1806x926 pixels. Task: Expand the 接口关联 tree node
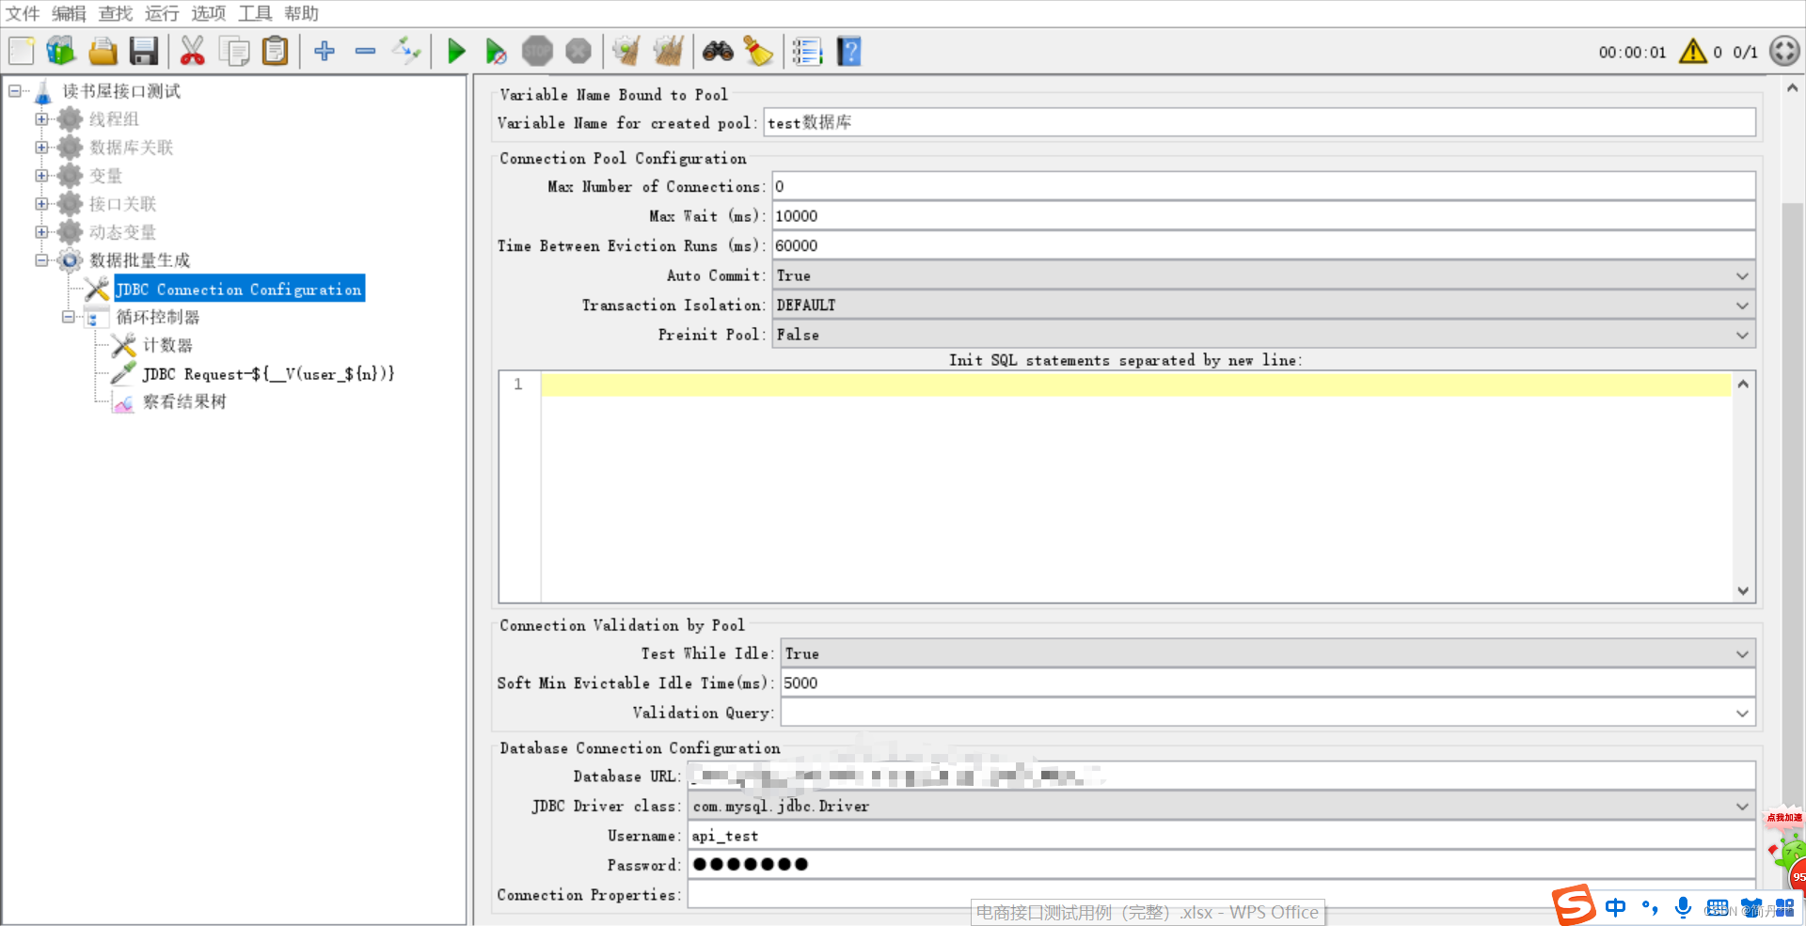(41, 204)
